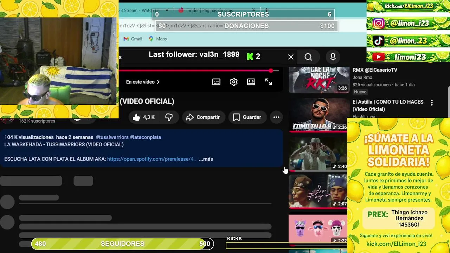
Task: Open El Astilla COMO TU LO HACES title
Action: (x=388, y=105)
